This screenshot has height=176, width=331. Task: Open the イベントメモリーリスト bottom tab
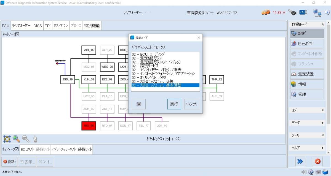pos(64,150)
